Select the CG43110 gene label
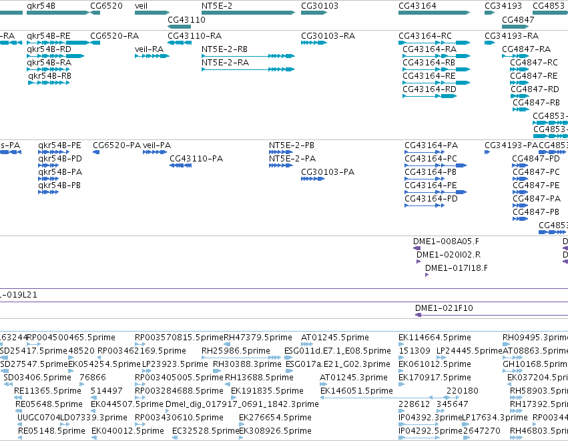 click(x=186, y=20)
